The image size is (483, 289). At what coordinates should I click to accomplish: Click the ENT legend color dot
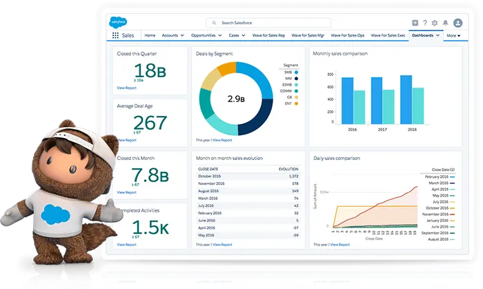(x=296, y=103)
